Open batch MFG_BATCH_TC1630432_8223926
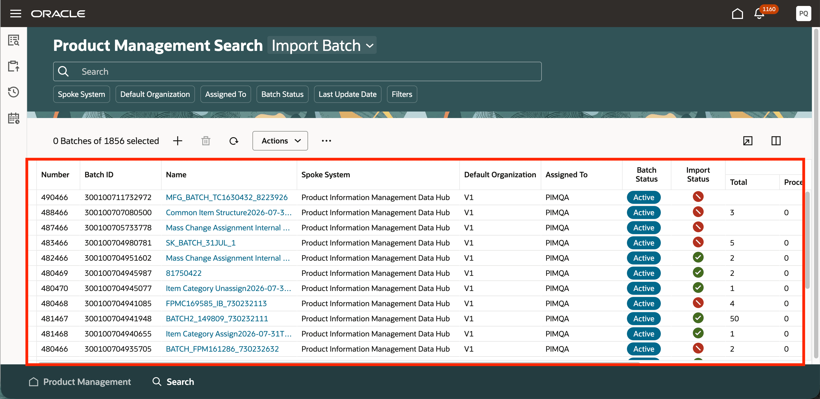820x399 pixels. [227, 197]
